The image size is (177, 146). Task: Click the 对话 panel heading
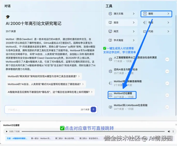[x=8, y=6]
